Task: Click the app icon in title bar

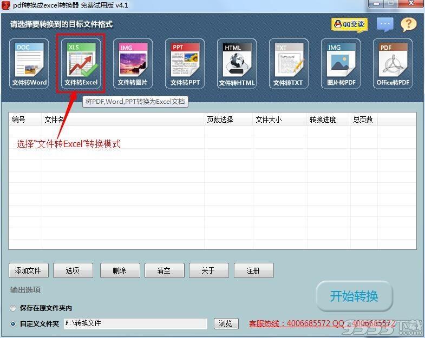Action: click(6, 5)
